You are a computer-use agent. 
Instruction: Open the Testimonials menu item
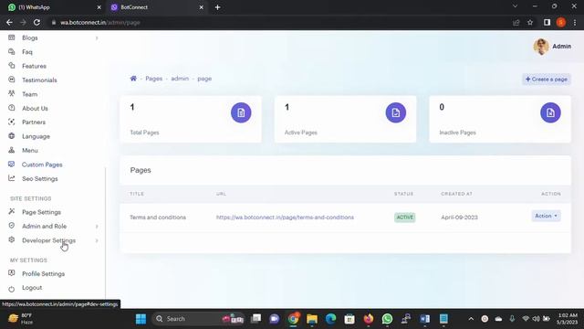(39, 80)
